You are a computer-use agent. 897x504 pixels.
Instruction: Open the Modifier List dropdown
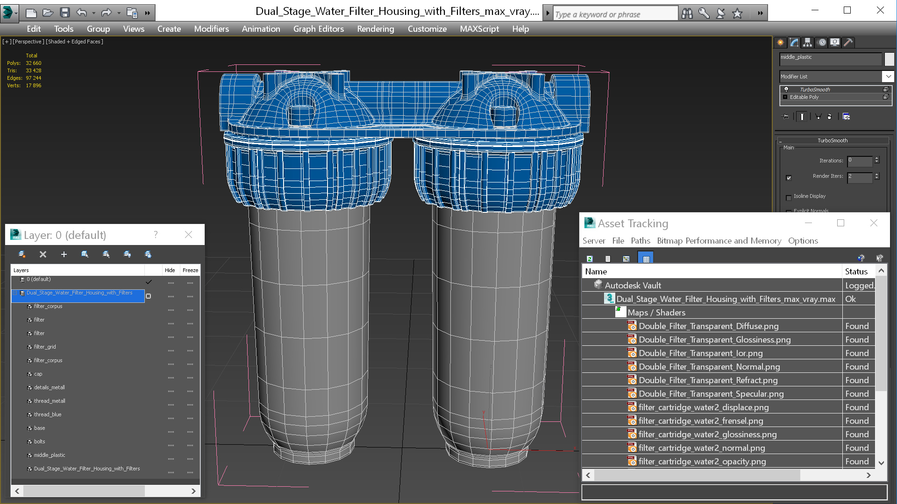pos(888,76)
